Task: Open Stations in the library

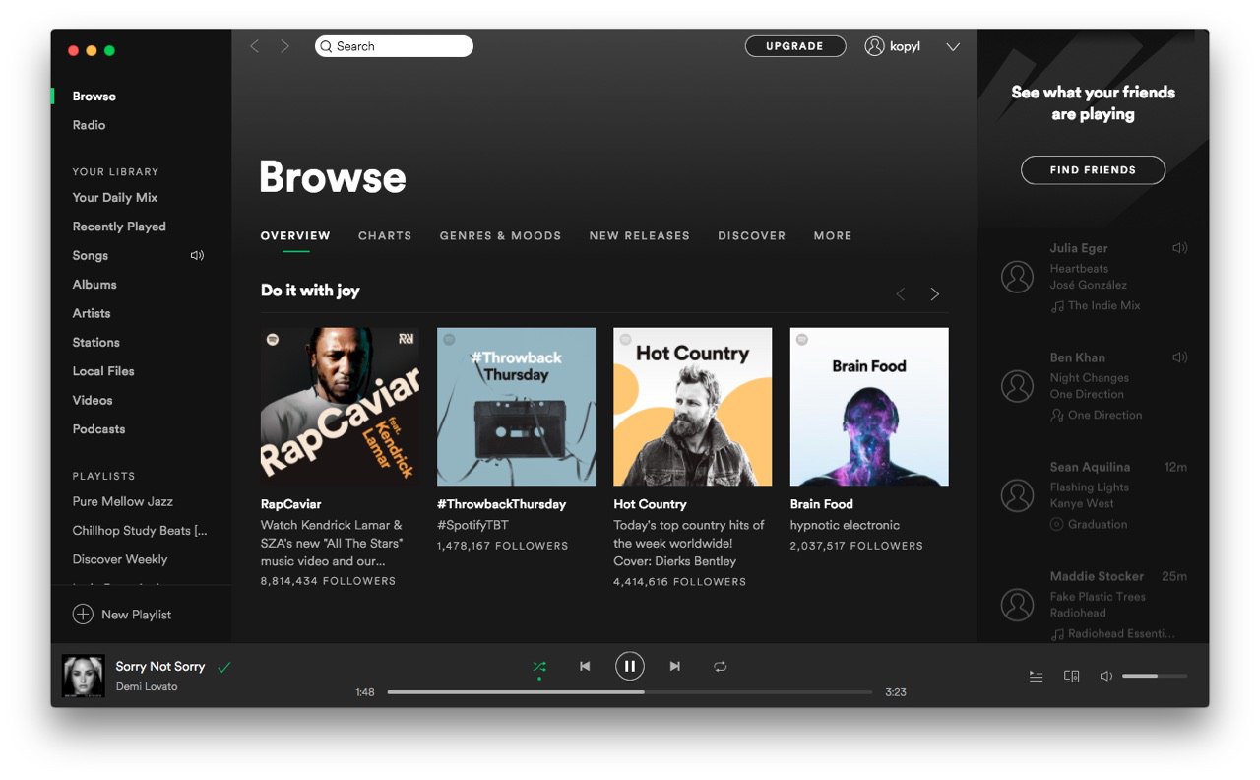Action: (96, 343)
